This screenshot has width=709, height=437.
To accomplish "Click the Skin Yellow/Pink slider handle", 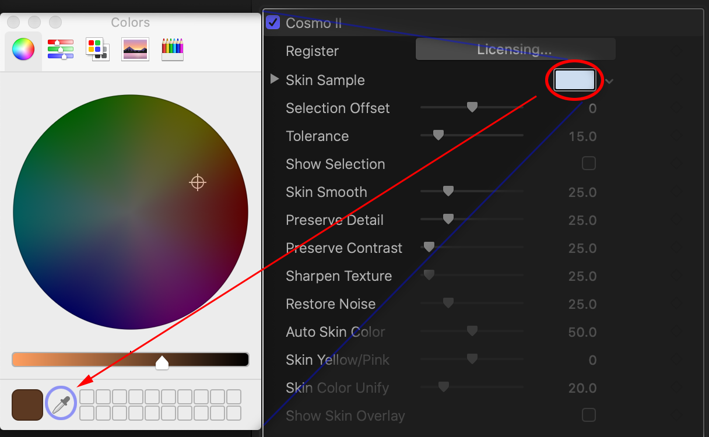I will (x=472, y=359).
